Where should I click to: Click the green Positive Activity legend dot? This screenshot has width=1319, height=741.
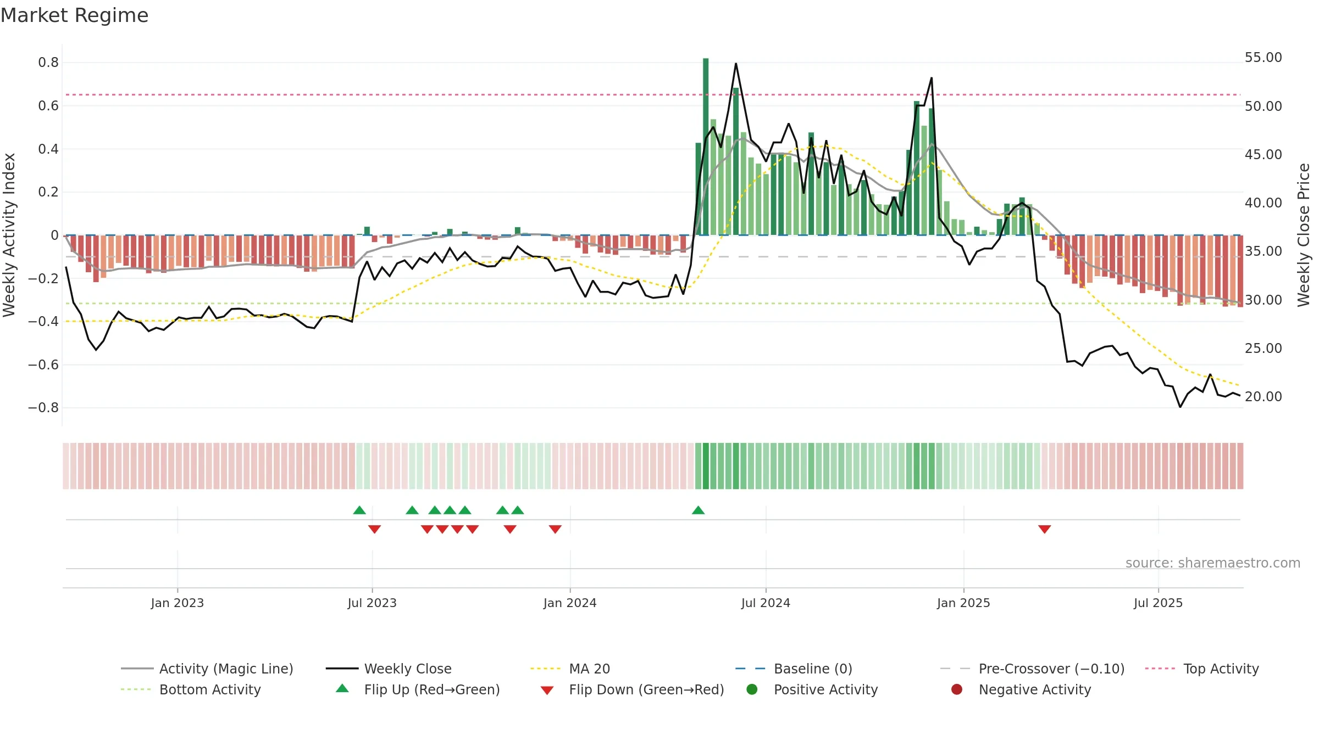[x=752, y=689]
